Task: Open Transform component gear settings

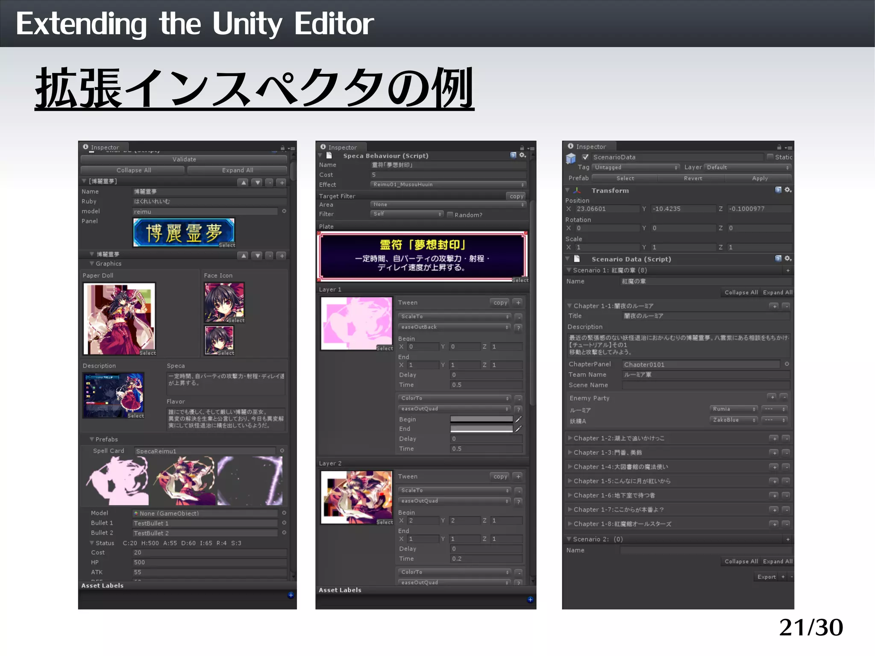Action: tap(788, 190)
